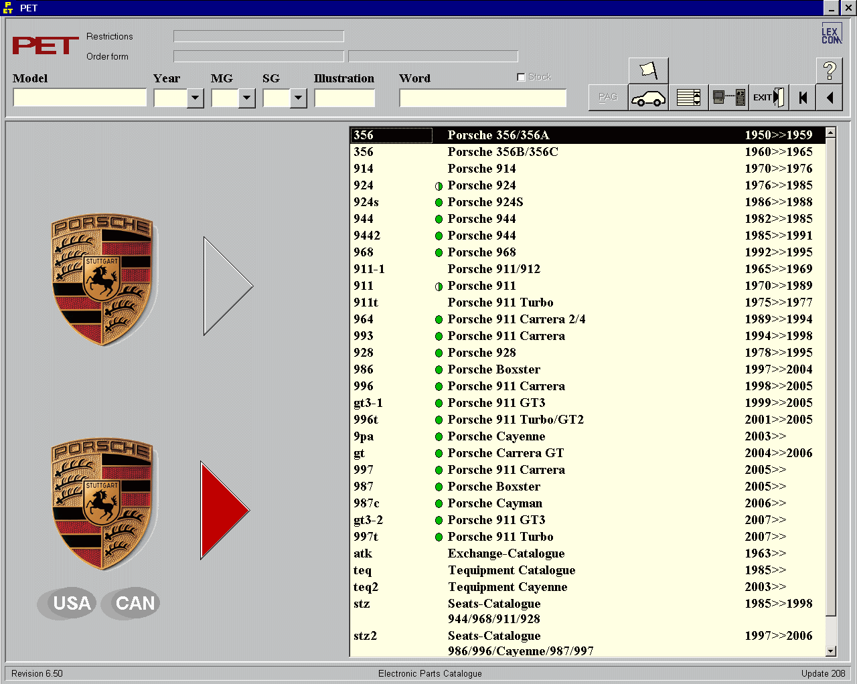Select the Porsche 924 row
The image size is (857, 684).
tap(587, 185)
